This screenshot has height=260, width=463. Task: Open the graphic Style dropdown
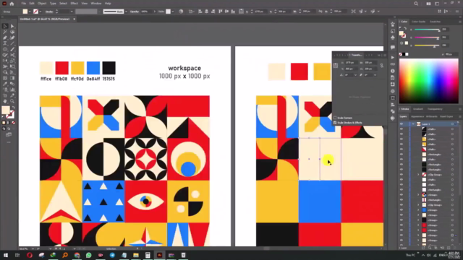pos(173,12)
